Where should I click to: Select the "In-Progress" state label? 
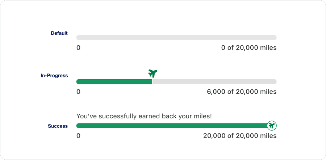click(x=54, y=76)
